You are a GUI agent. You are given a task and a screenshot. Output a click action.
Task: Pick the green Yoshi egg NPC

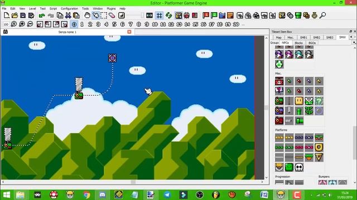click(x=279, y=64)
